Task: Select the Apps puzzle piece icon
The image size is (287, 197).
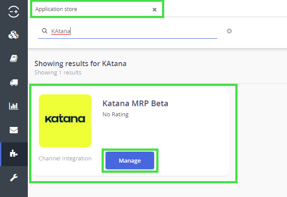Action: pyautogui.click(x=14, y=154)
